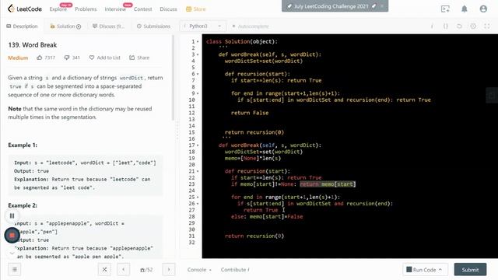Viewport: 498px width, 280px height.
Task: Collapse the fold arrow at line 6
Action: pos(198,74)
